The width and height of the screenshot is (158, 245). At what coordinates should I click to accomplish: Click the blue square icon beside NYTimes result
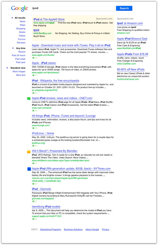tap(29, 169)
